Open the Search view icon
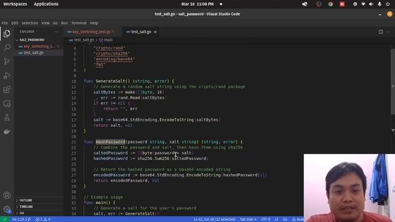 (x=7, y=47)
